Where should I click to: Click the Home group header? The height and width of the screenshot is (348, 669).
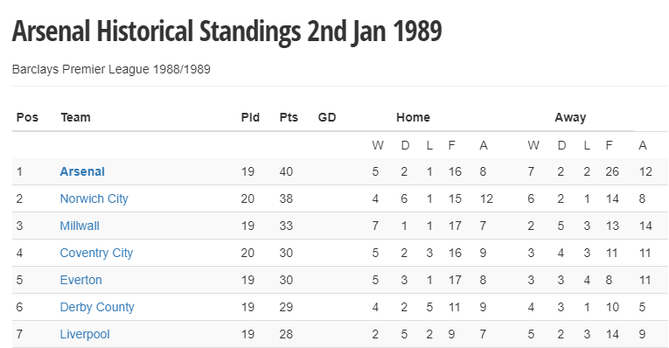click(413, 117)
